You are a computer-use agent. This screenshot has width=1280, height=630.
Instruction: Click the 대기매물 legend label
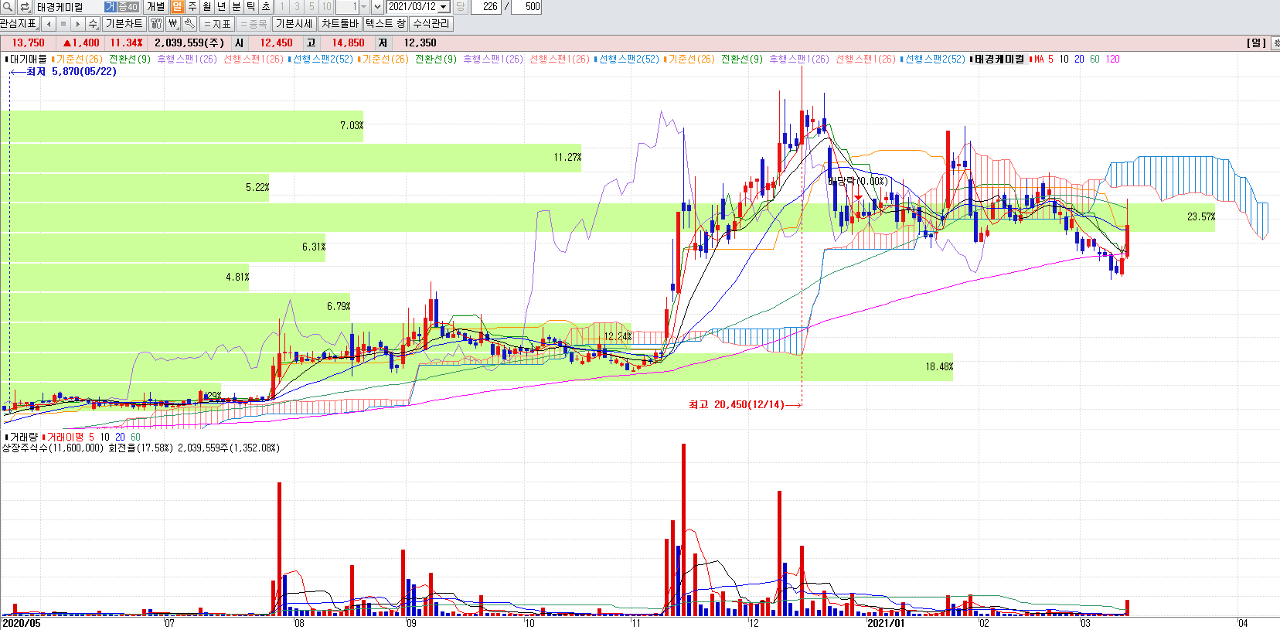point(28,59)
